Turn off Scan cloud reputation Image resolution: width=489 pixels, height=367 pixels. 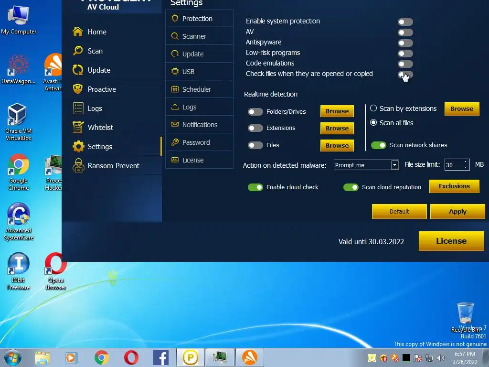351,187
